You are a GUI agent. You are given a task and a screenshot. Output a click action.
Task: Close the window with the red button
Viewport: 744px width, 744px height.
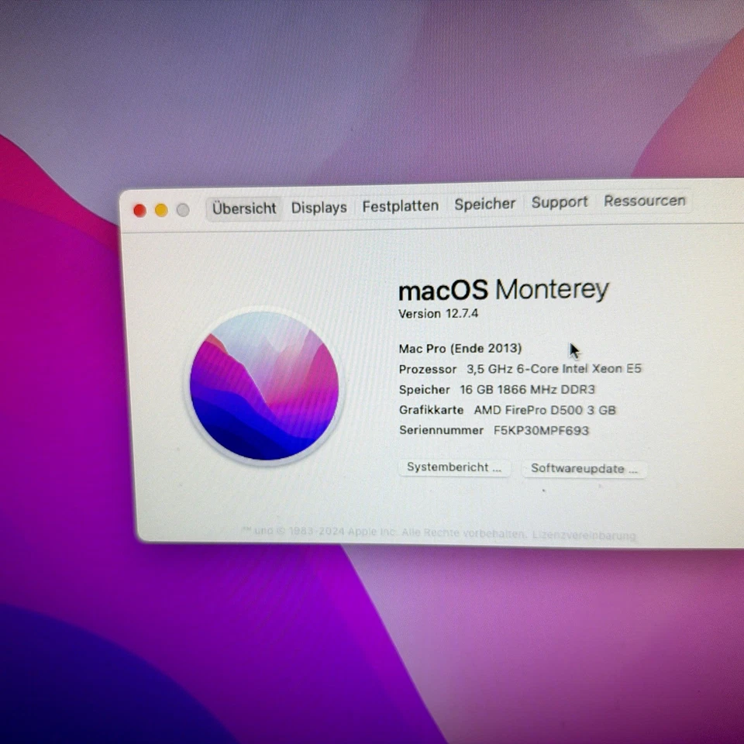point(139,211)
